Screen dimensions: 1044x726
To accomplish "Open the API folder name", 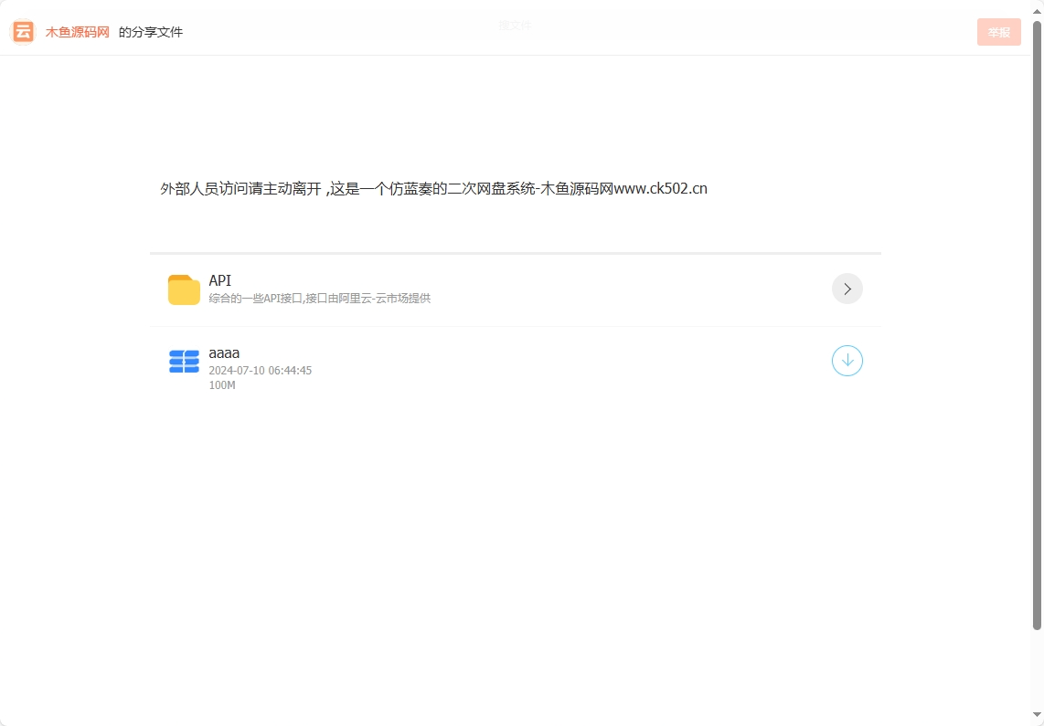I will tap(219, 280).
